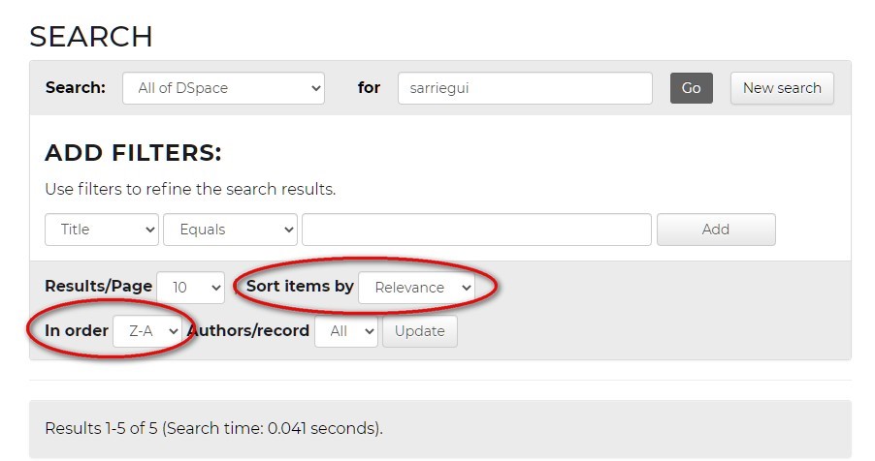Select the Results/Page label text

pos(98,287)
